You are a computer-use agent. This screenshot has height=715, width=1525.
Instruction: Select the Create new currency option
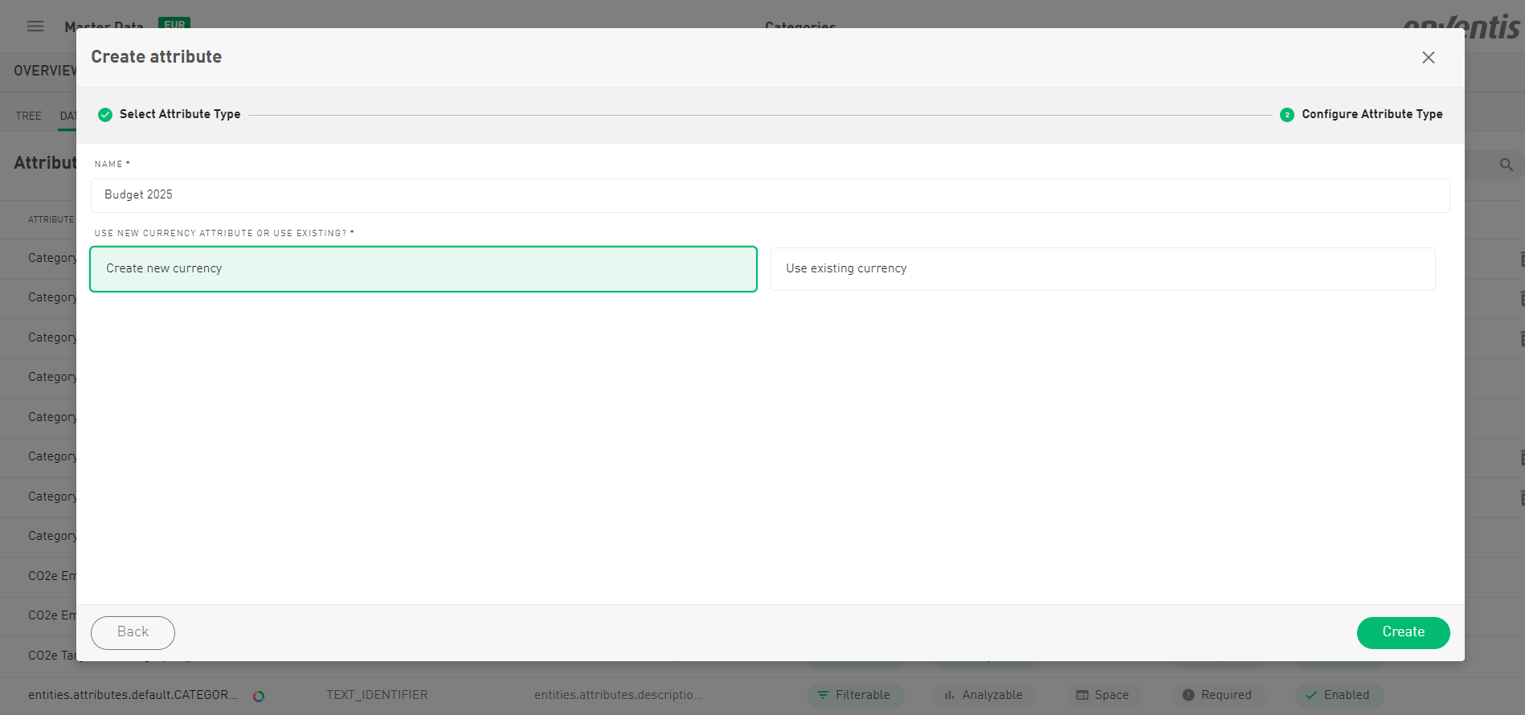point(423,269)
